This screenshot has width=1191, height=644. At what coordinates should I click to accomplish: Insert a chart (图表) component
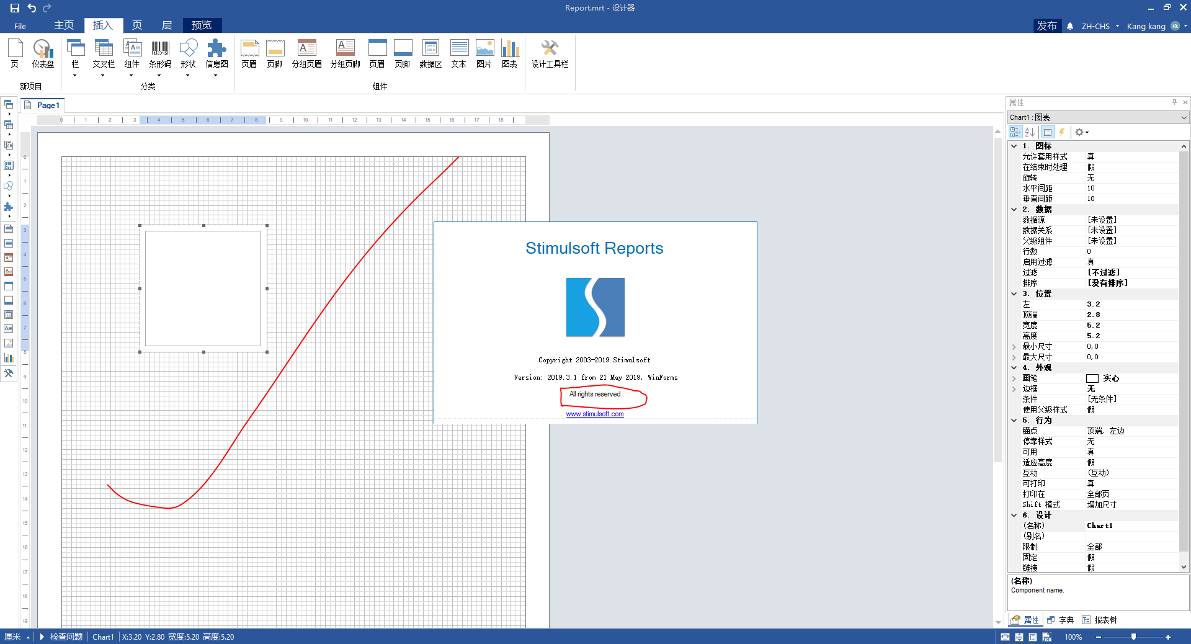pos(510,53)
